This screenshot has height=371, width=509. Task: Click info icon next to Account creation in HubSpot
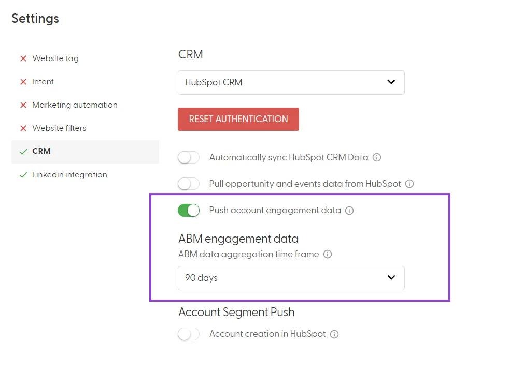point(334,334)
